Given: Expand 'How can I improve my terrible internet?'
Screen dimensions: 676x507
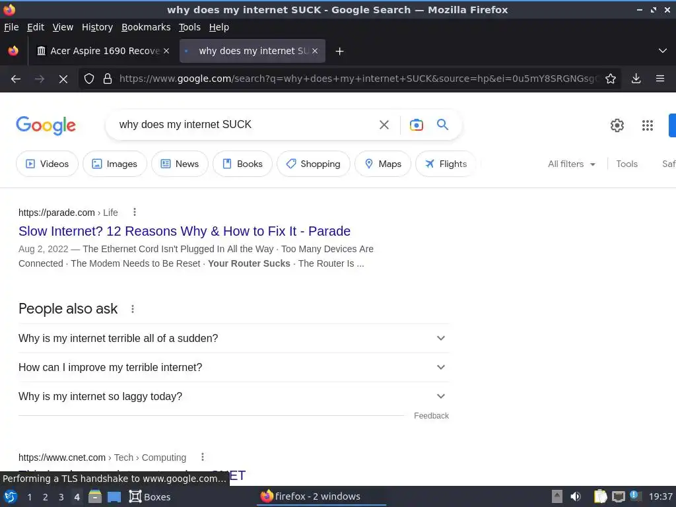Looking at the screenshot, I should 234,367.
